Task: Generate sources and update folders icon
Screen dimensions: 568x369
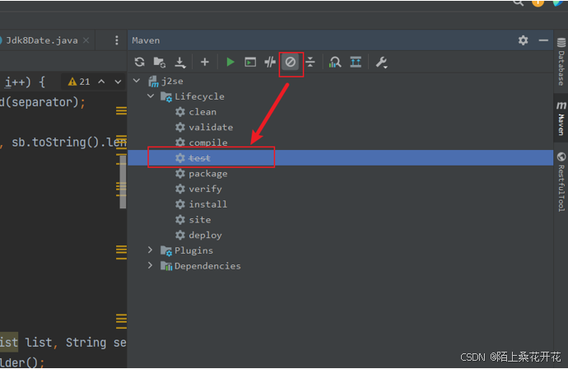Action: point(160,62)
